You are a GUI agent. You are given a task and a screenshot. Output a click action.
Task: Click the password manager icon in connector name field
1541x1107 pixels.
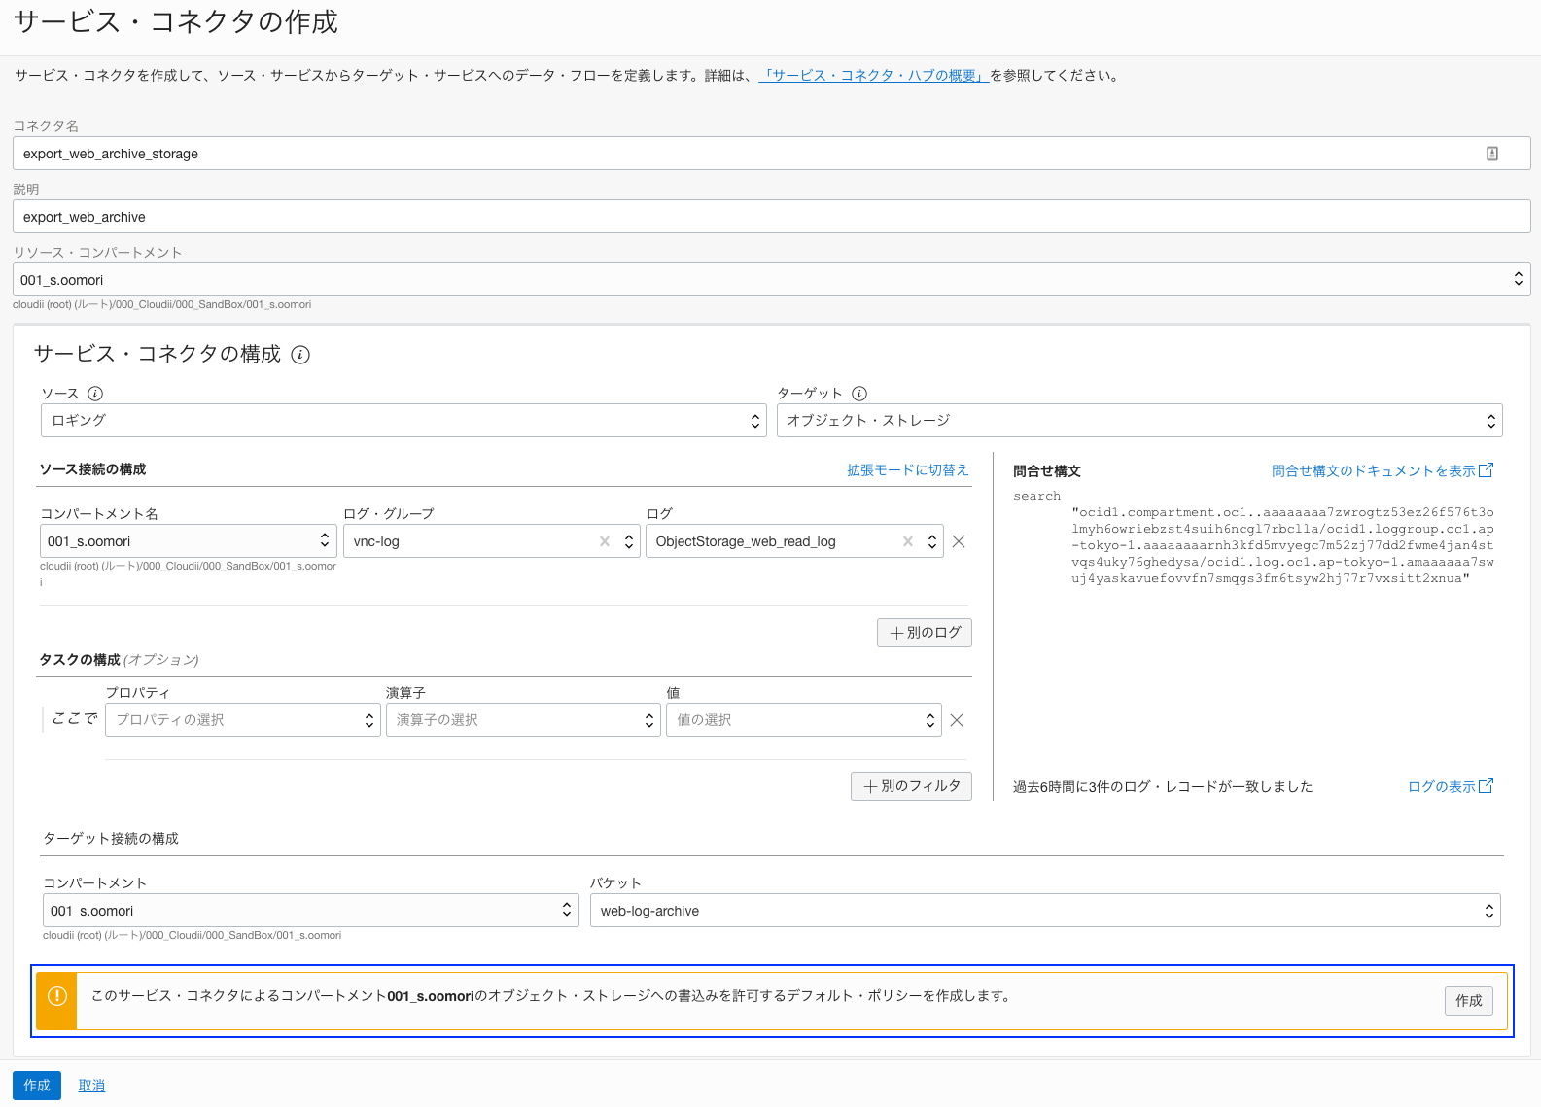[x=1492, y=154]
